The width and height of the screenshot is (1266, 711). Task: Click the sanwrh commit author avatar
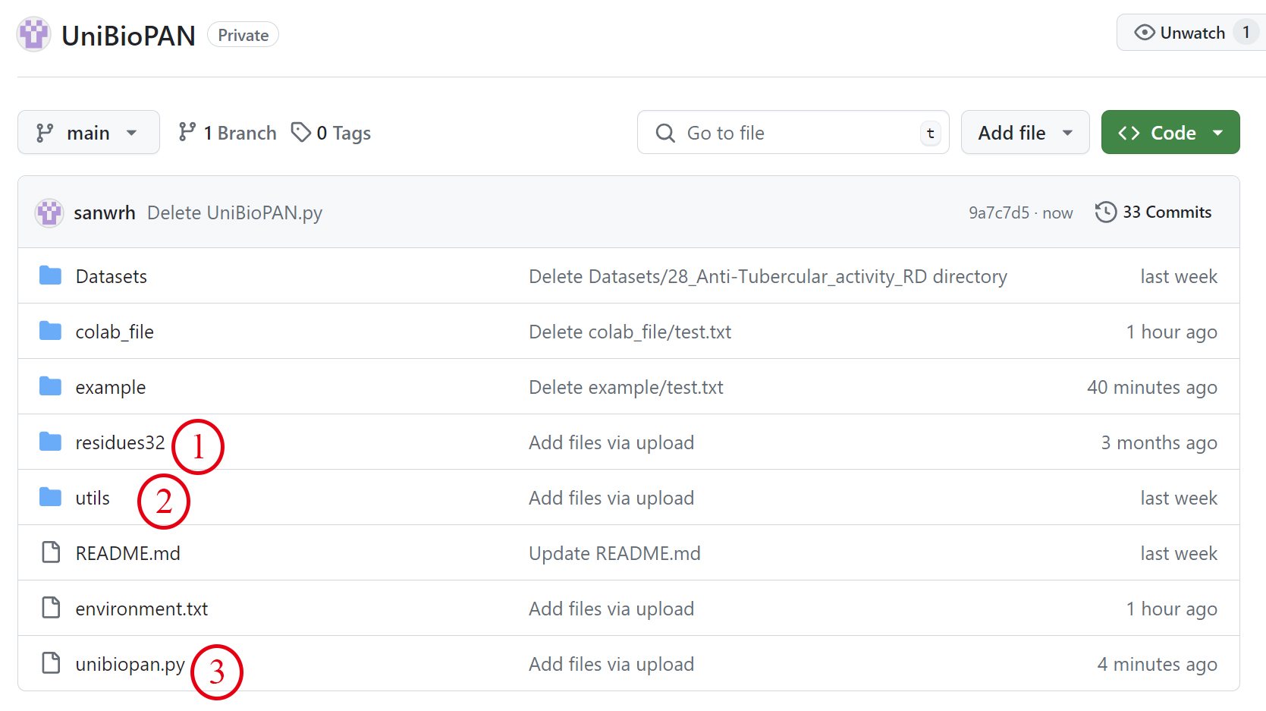[x=49, y=213]
